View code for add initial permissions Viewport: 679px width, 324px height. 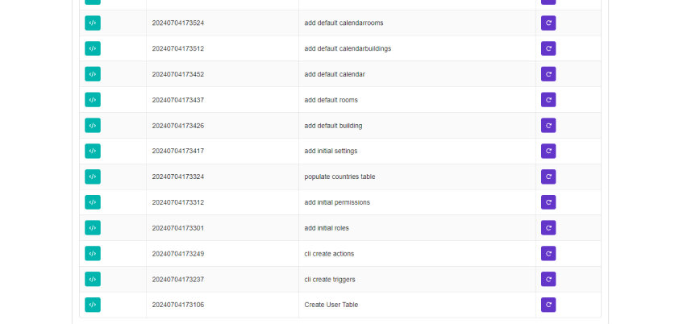(x=93, y=202)
